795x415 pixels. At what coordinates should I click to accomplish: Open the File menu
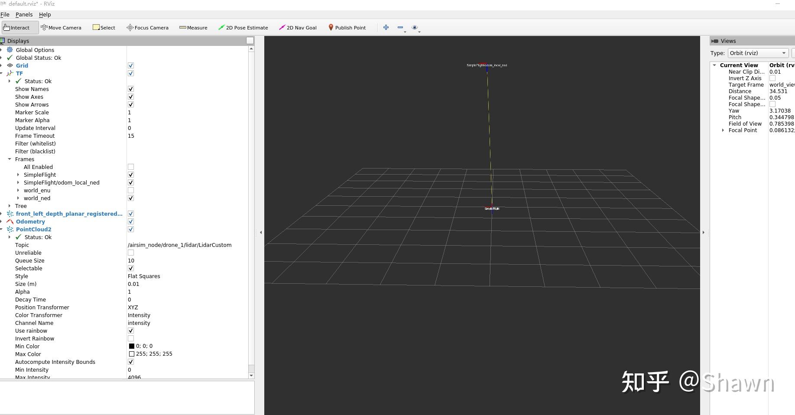coord(5,15)
